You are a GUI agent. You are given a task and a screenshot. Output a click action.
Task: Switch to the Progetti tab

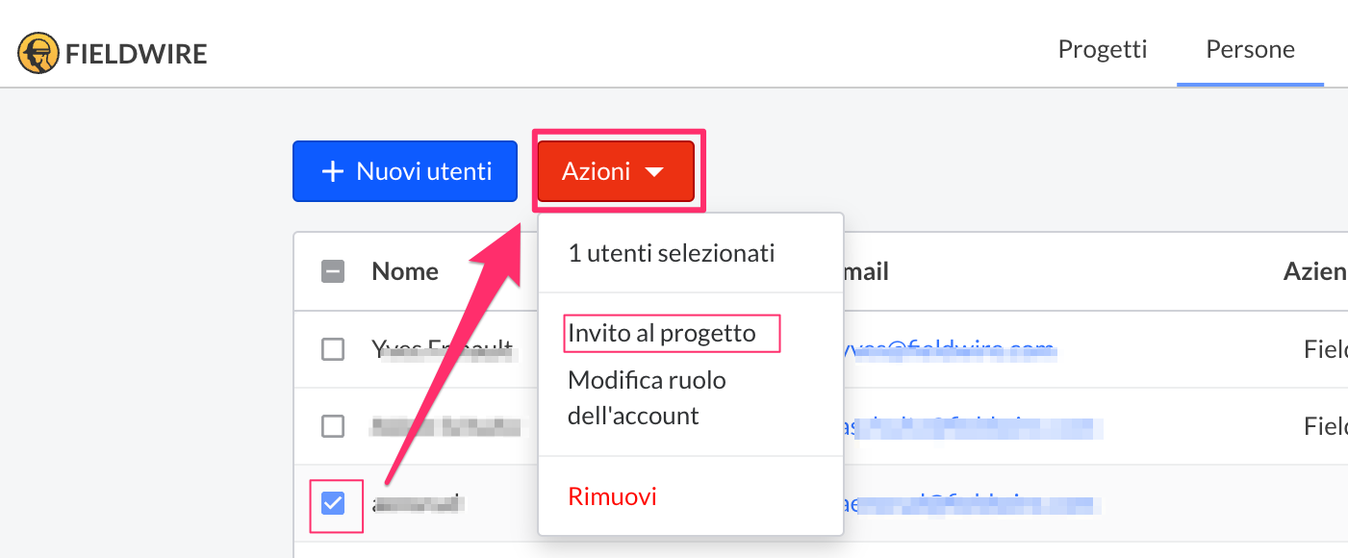pyautogui.click(x=1103, y=49)
